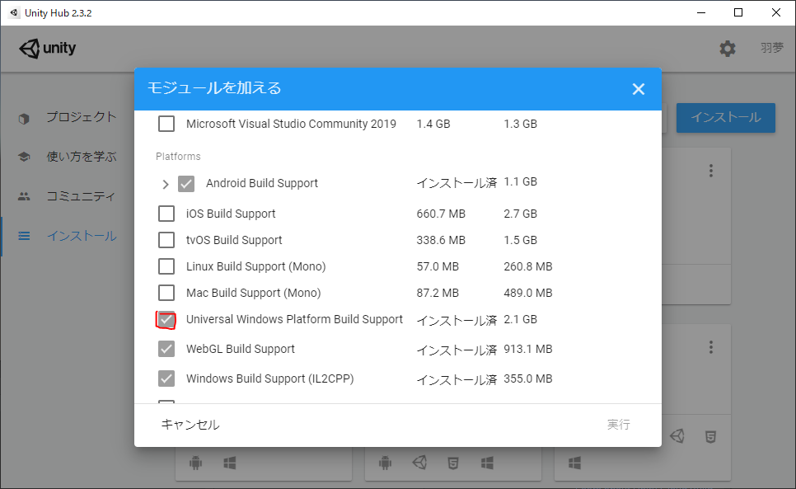Click the WebGL HTML5 icon on the install tile
Image resolution: width=796 pixels, height=489 pixels.
[452, 463]
